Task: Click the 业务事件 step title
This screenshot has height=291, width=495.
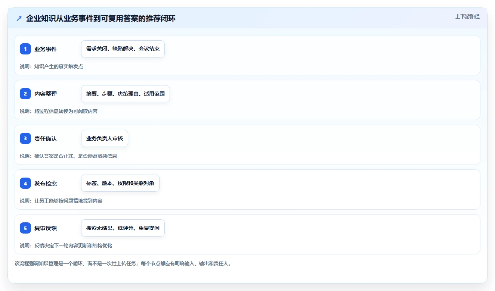Action: click(x=46, y=49)
